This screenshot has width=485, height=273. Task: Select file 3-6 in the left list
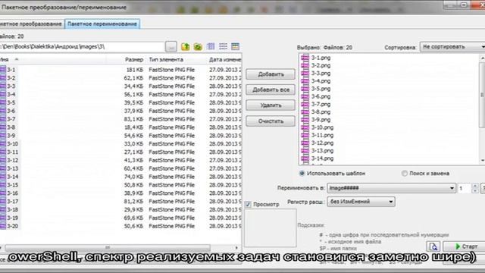point(11,111)
